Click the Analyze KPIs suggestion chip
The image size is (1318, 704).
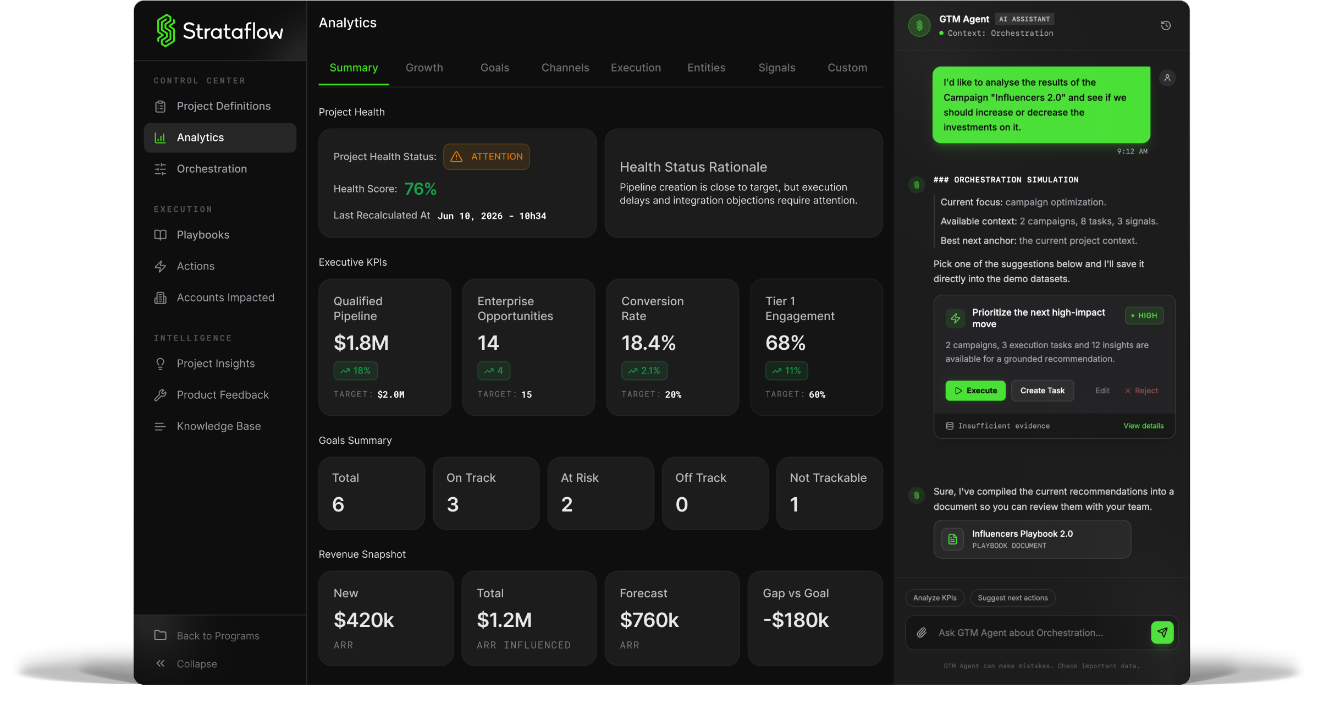[934, 598]
